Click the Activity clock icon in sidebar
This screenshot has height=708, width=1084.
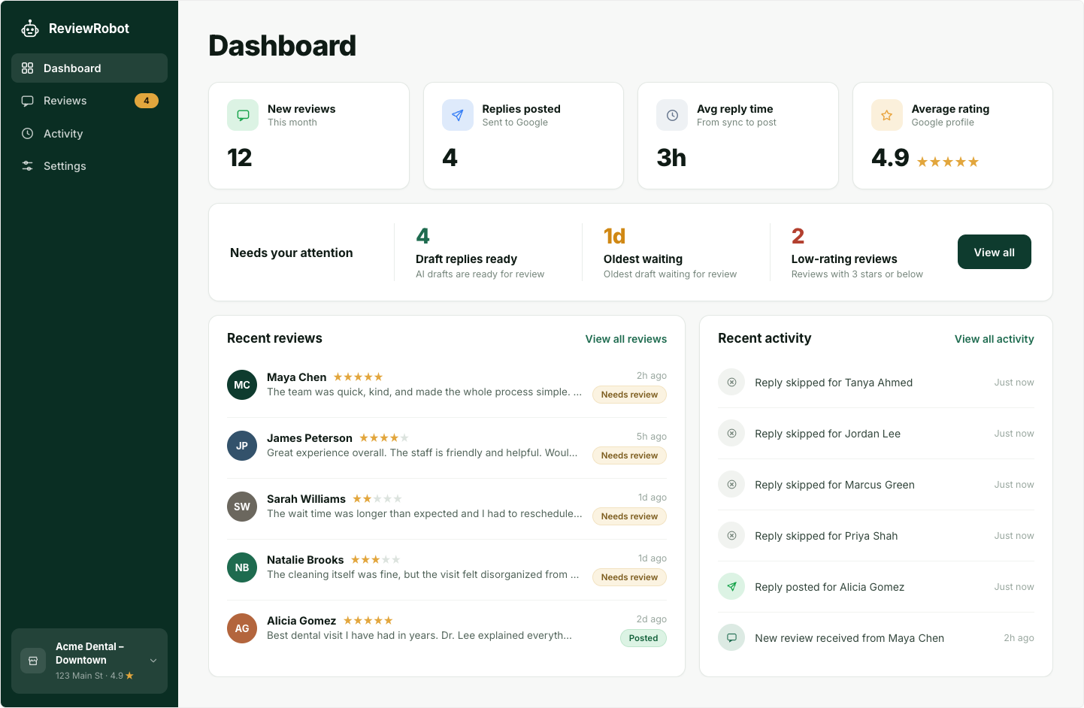(x=28, y=134)
